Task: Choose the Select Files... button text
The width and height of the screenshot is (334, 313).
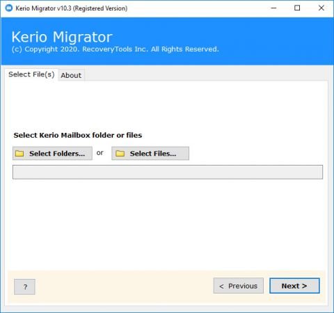Action: point(153,154)
